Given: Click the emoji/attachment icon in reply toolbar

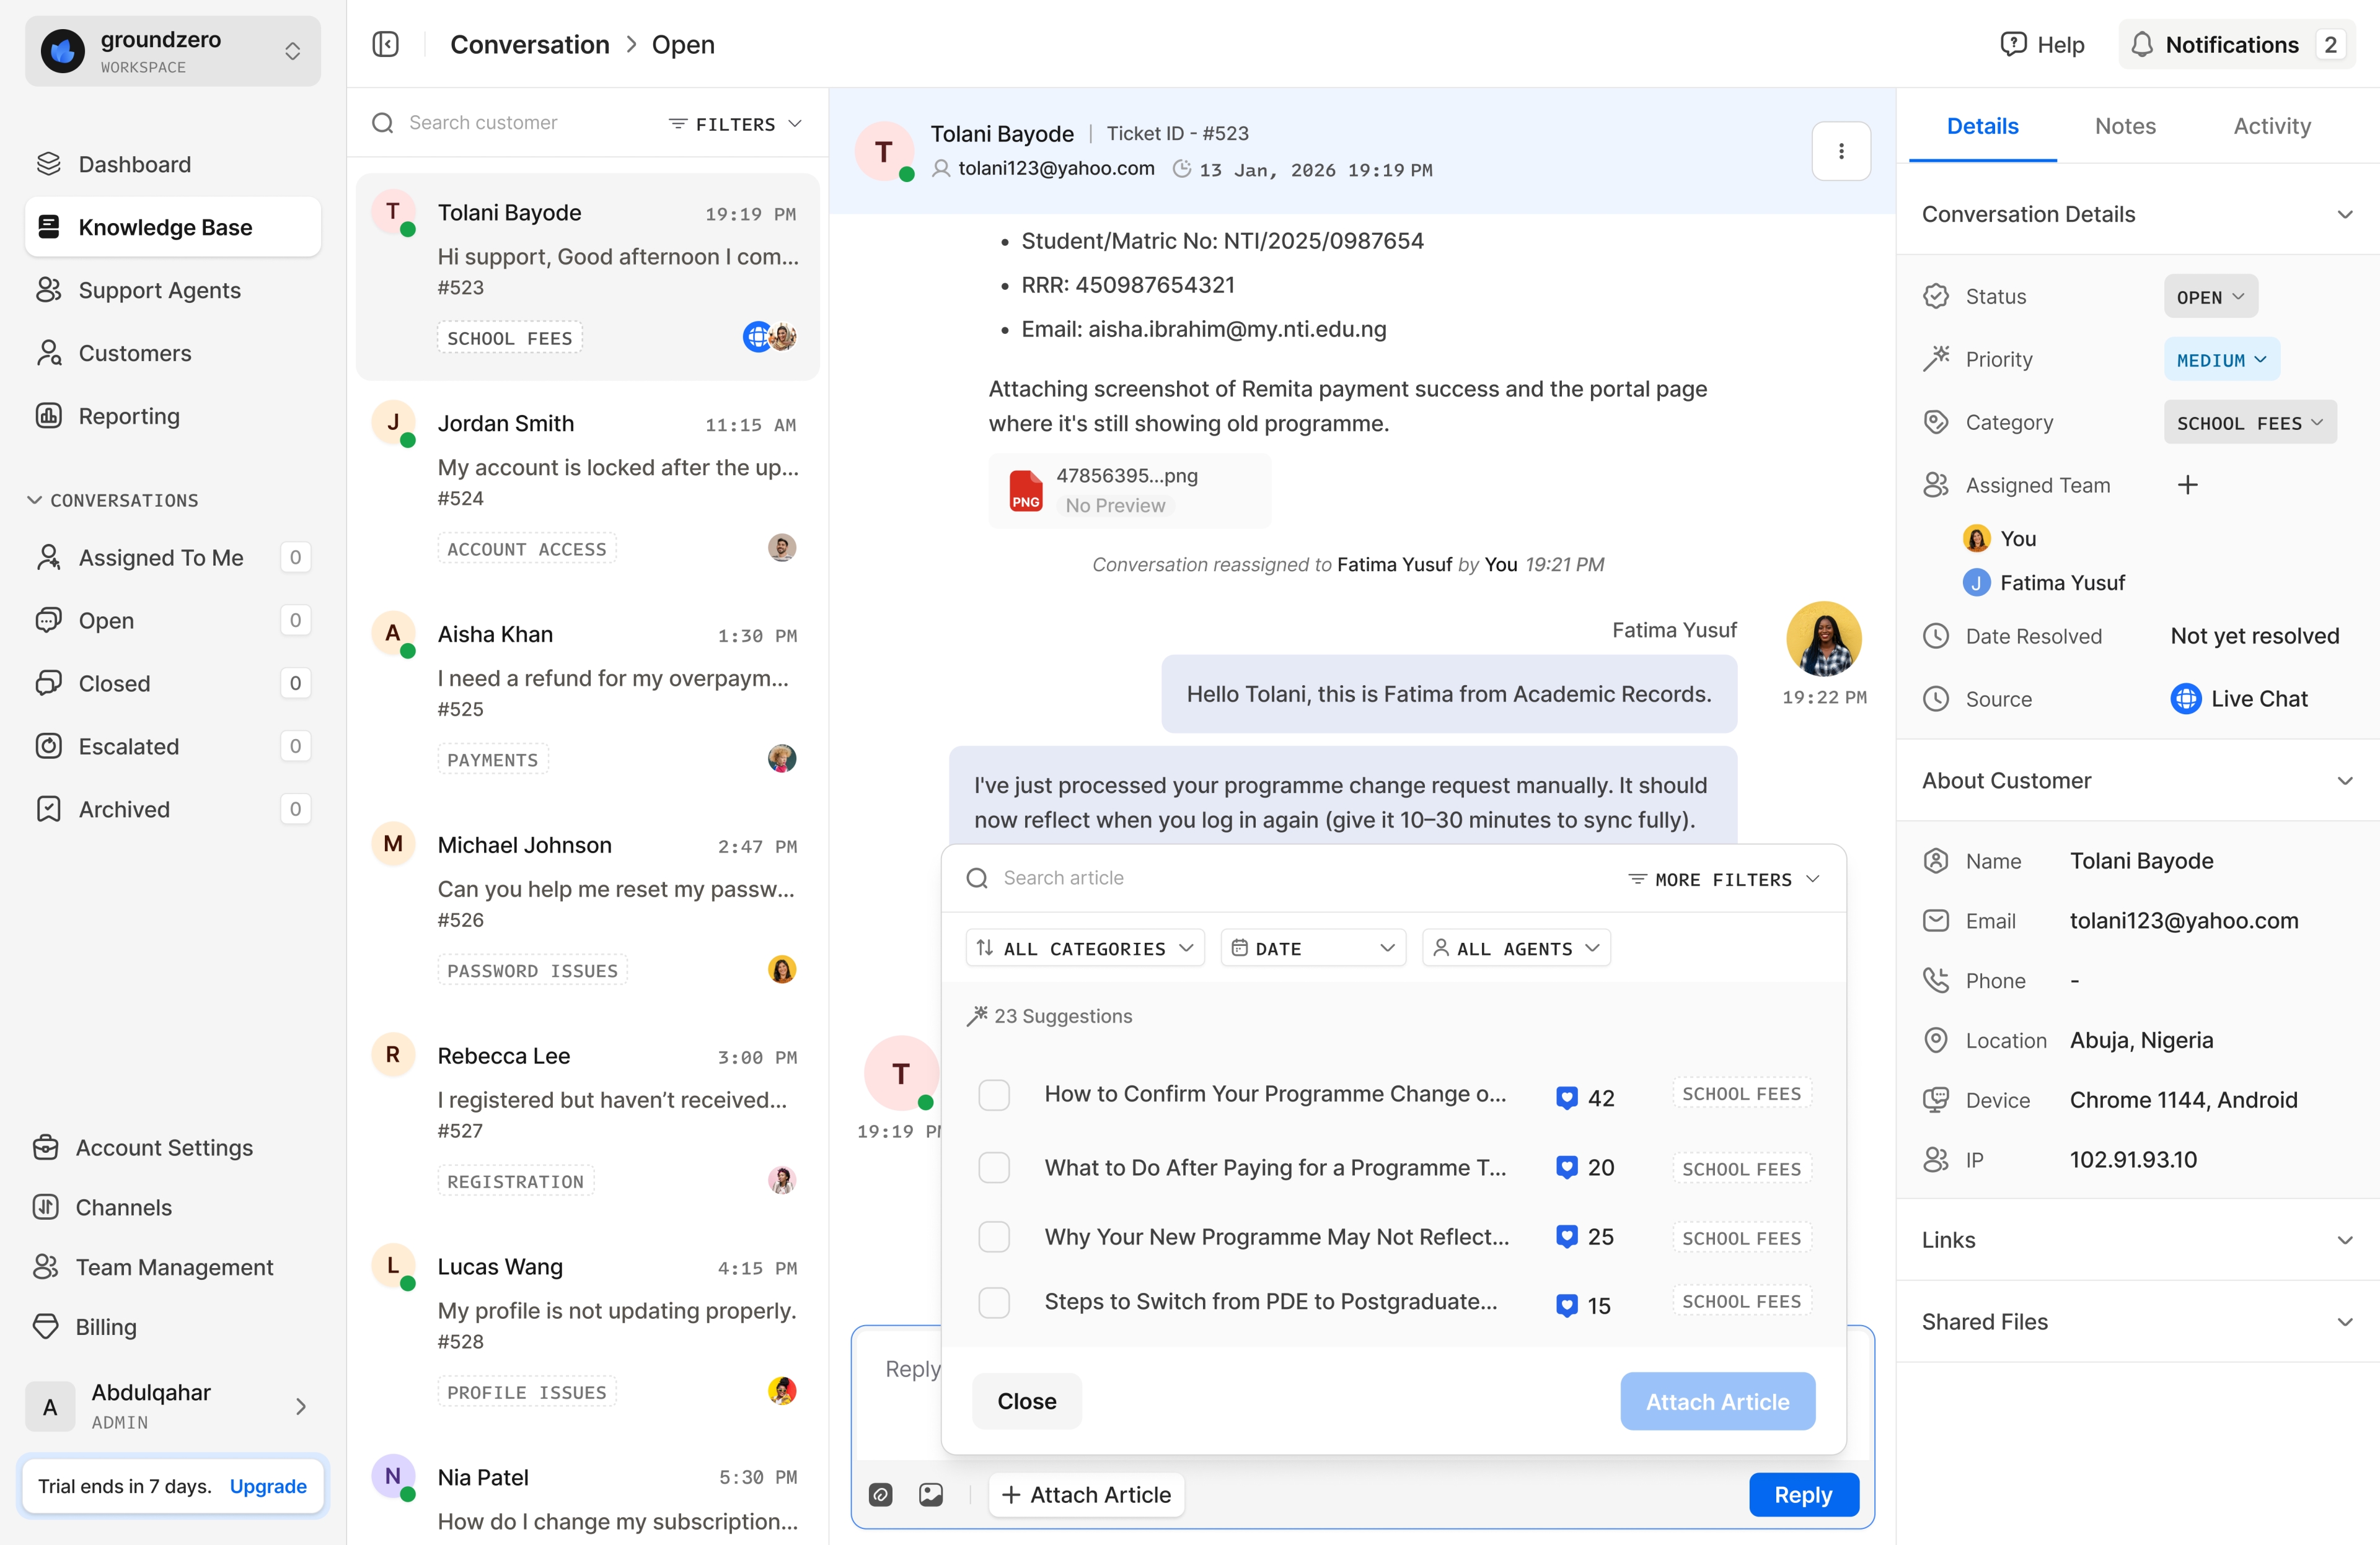Looking at the screenshot, I should (x=880, y=1494).
